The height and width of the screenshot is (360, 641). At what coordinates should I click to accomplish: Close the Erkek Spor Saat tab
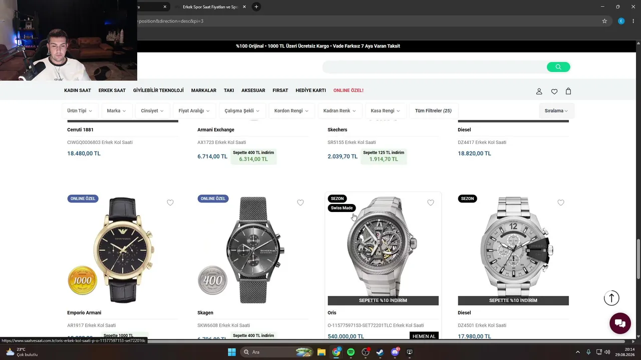(x=244, y=6)
